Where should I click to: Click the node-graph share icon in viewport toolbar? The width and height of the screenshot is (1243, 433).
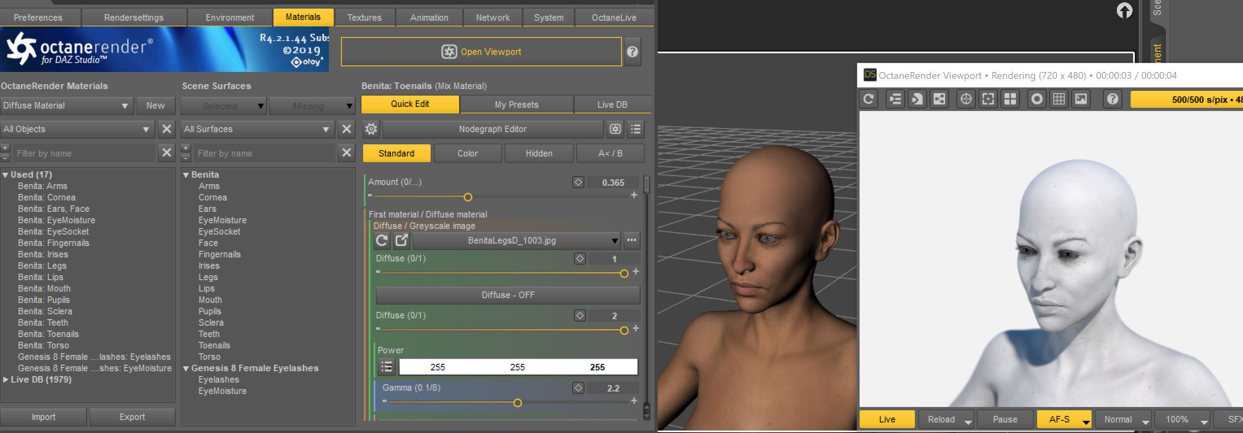tap(939, 99)
